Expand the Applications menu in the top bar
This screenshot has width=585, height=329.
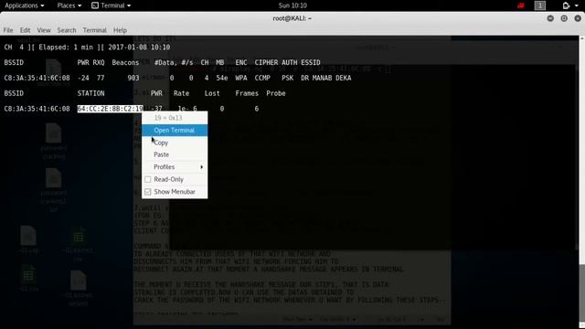(x=25, y=5)
